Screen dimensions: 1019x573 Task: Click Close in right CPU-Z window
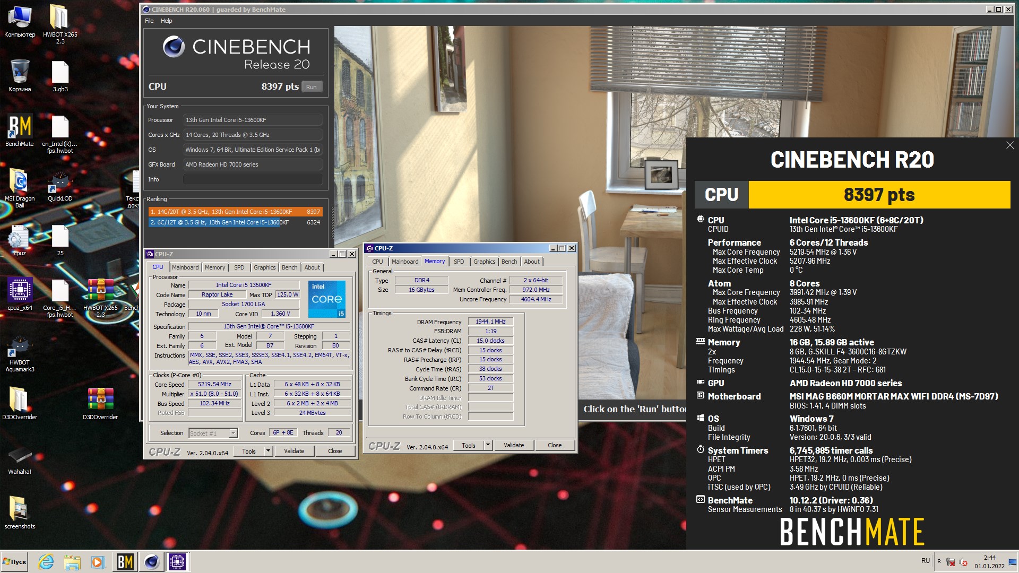pyautogui.click(x=555, y=445)
